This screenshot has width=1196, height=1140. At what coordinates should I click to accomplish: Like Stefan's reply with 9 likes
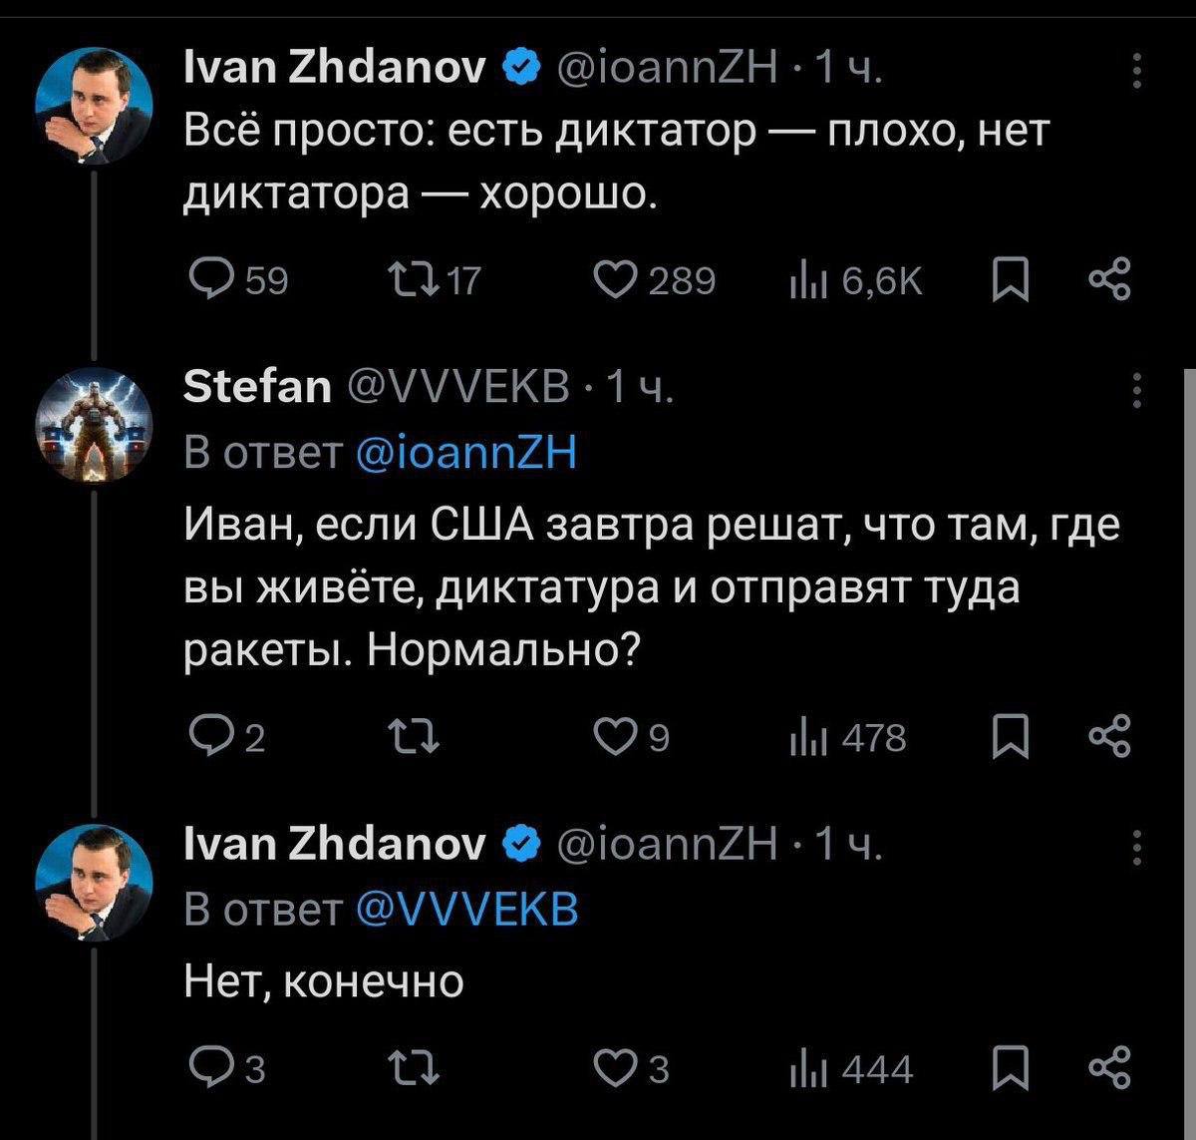tap(615, 737)
